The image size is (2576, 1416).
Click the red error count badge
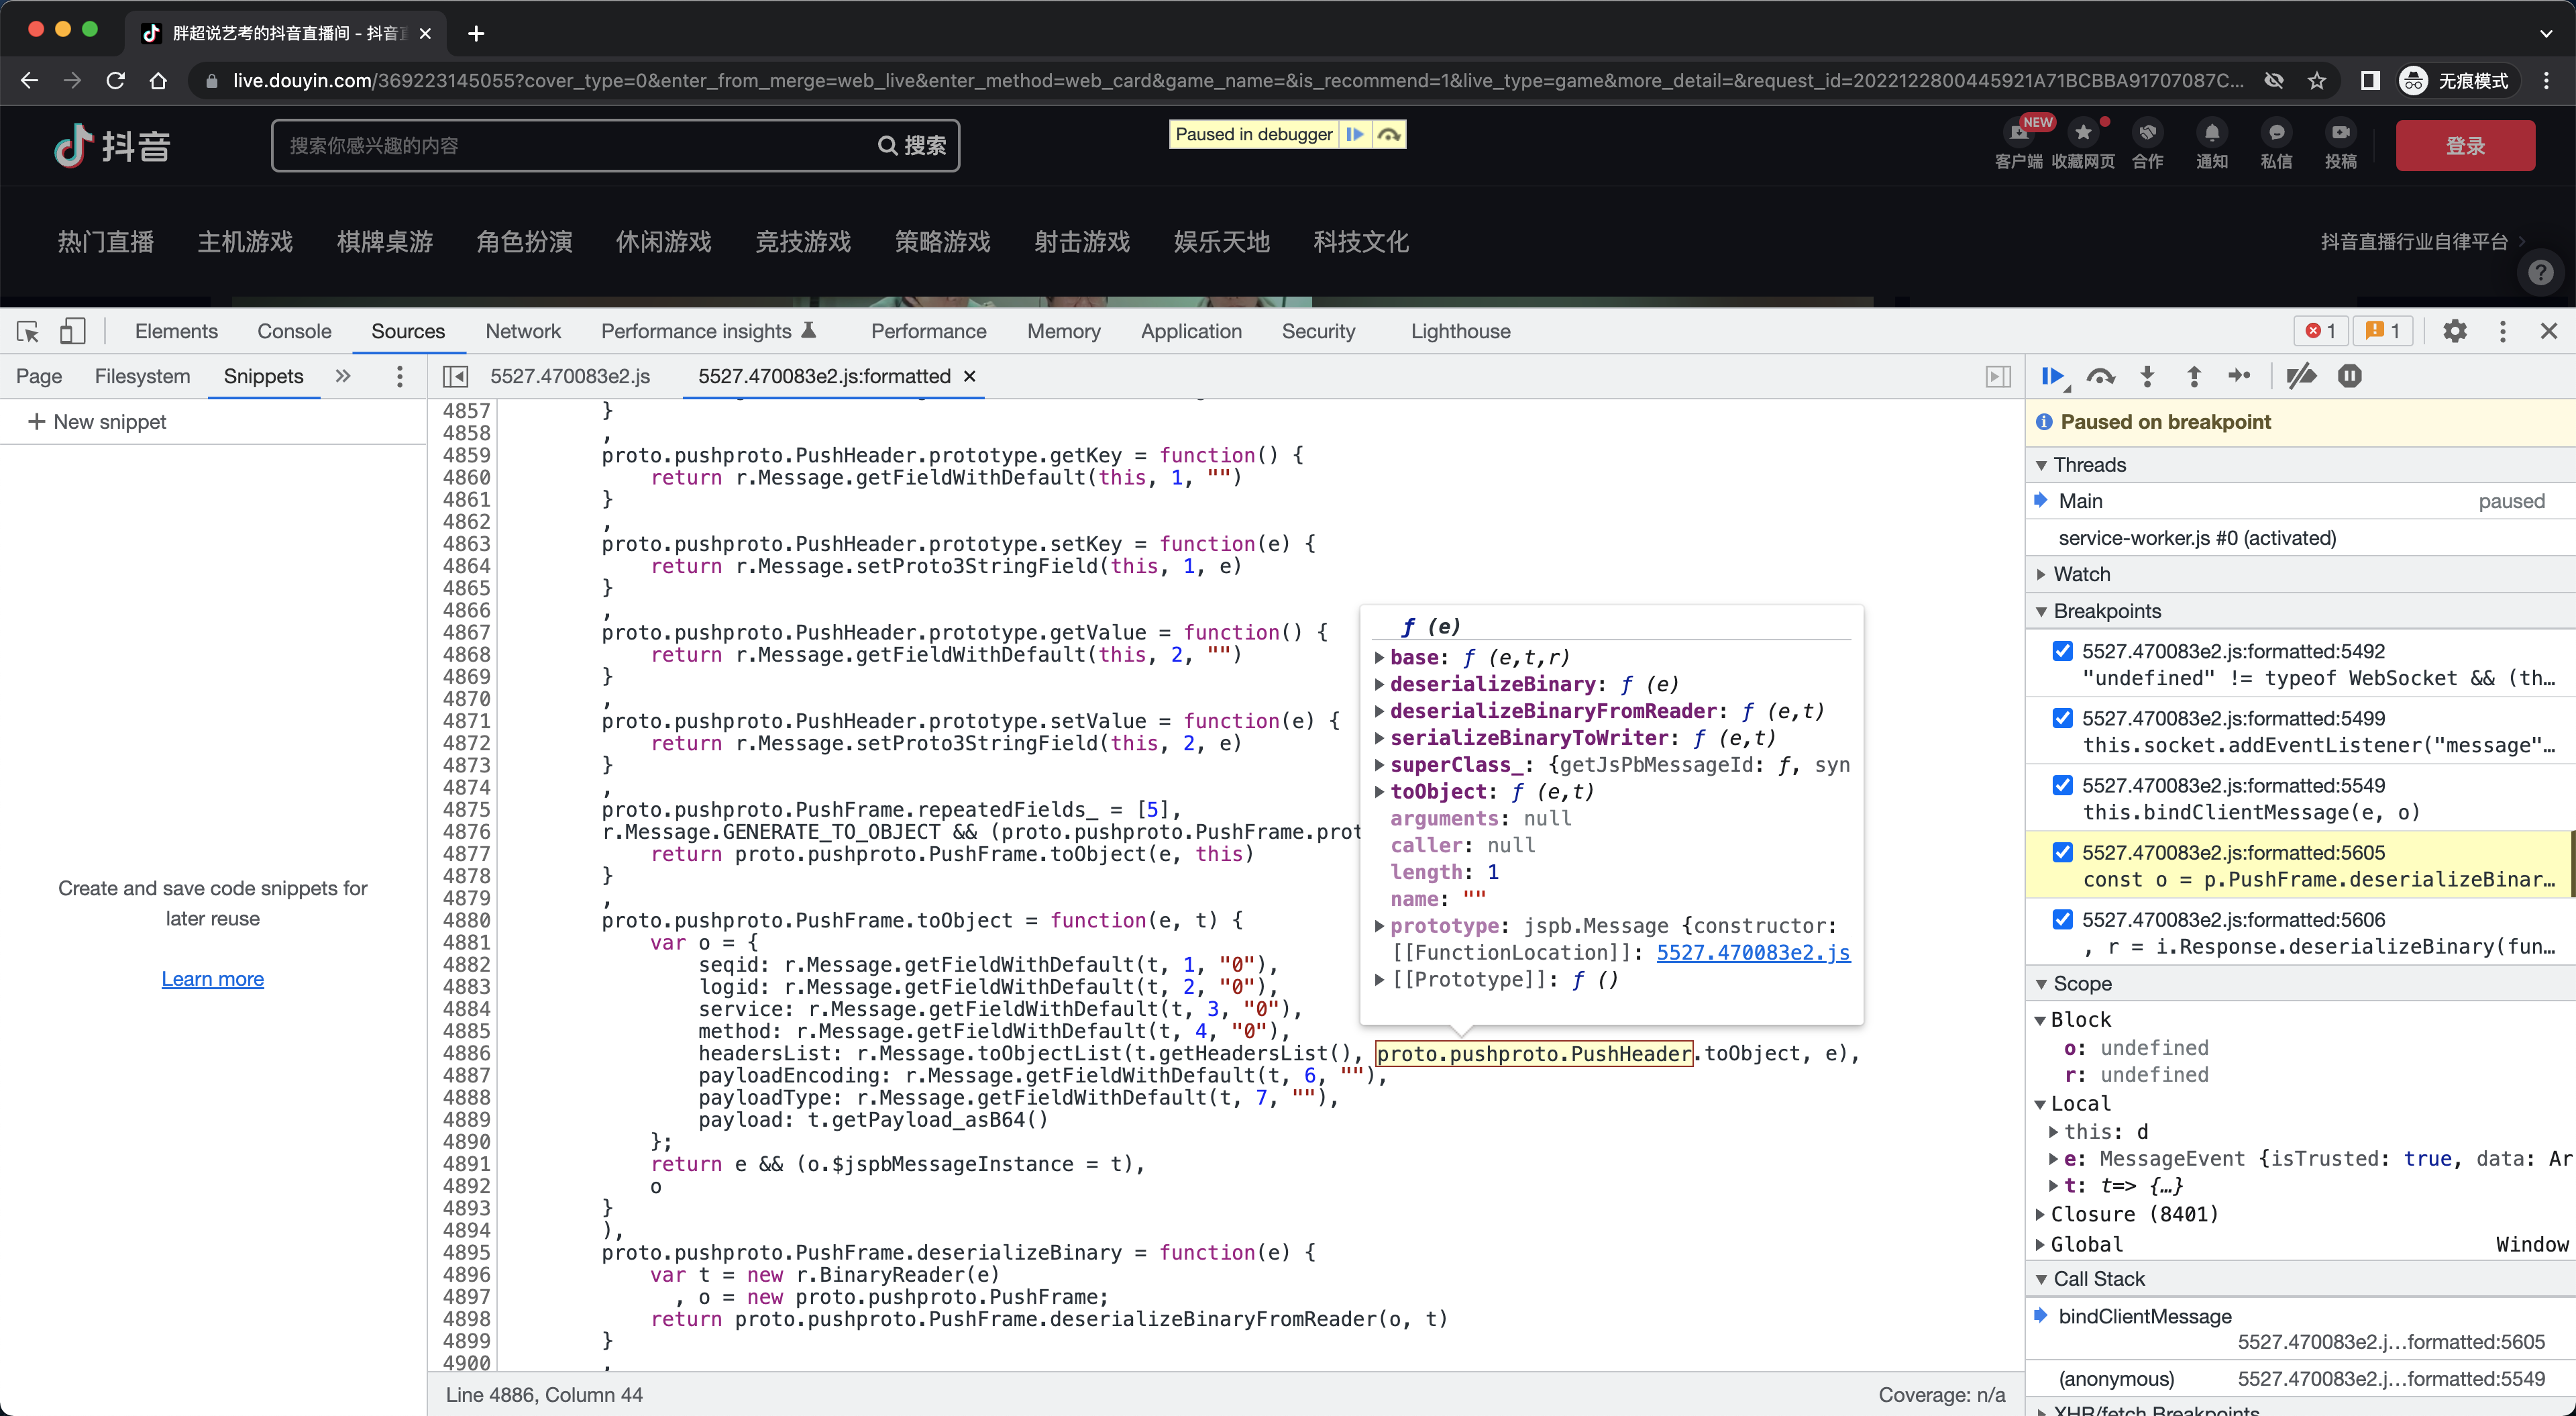click(2321, 332)
